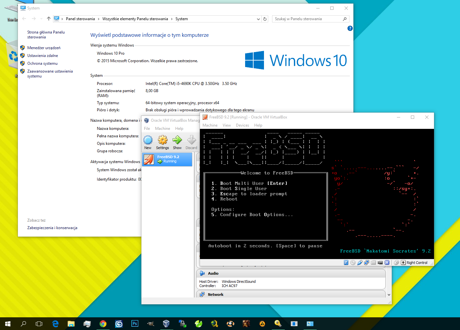Open Photoshop from the taskbar
This screenshot has height=330, width=460.
135,323
